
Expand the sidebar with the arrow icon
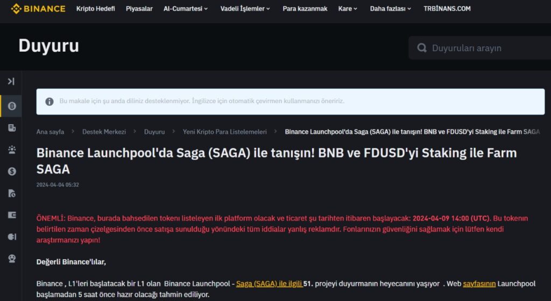pos(11,81)
